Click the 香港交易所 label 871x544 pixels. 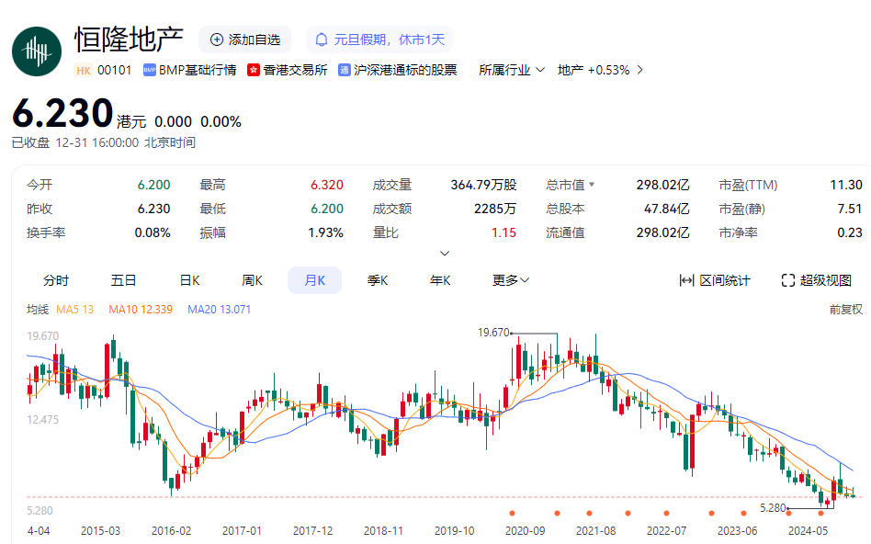click(x=295, y=70)
